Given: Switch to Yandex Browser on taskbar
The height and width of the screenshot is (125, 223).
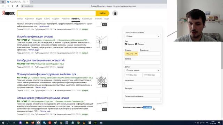Looking at the screenshot, I should point(38,123).
